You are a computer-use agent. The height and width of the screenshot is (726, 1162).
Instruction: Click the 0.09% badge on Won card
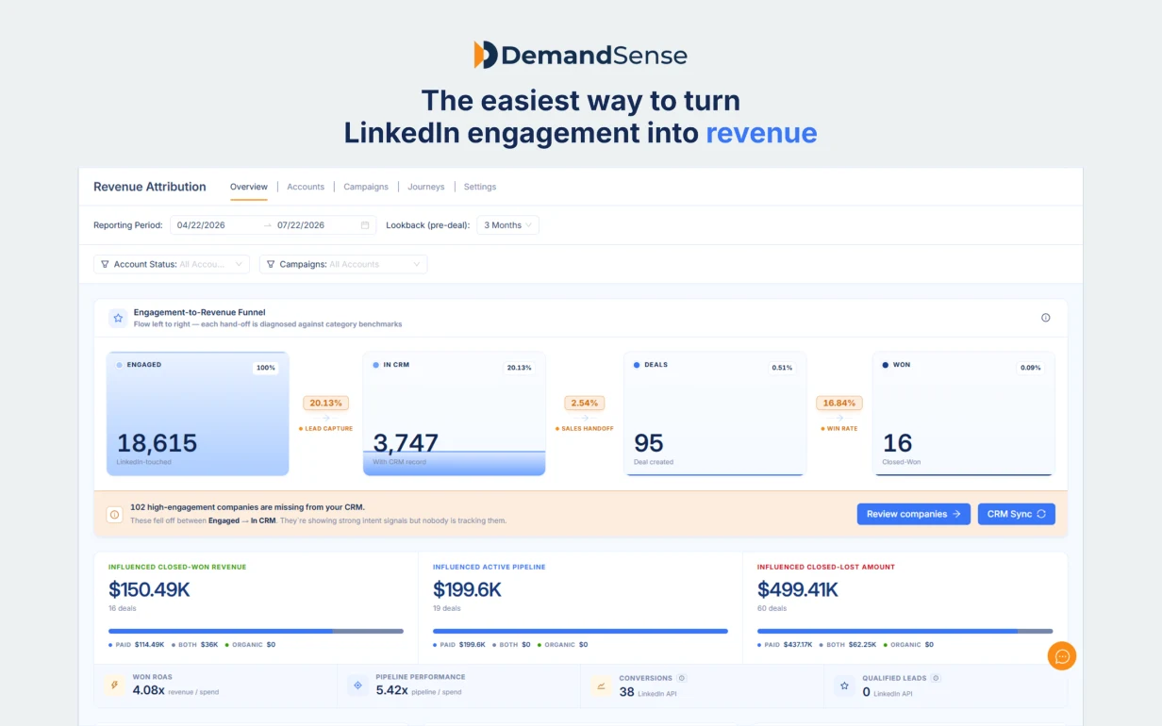tap(1030, 368)
